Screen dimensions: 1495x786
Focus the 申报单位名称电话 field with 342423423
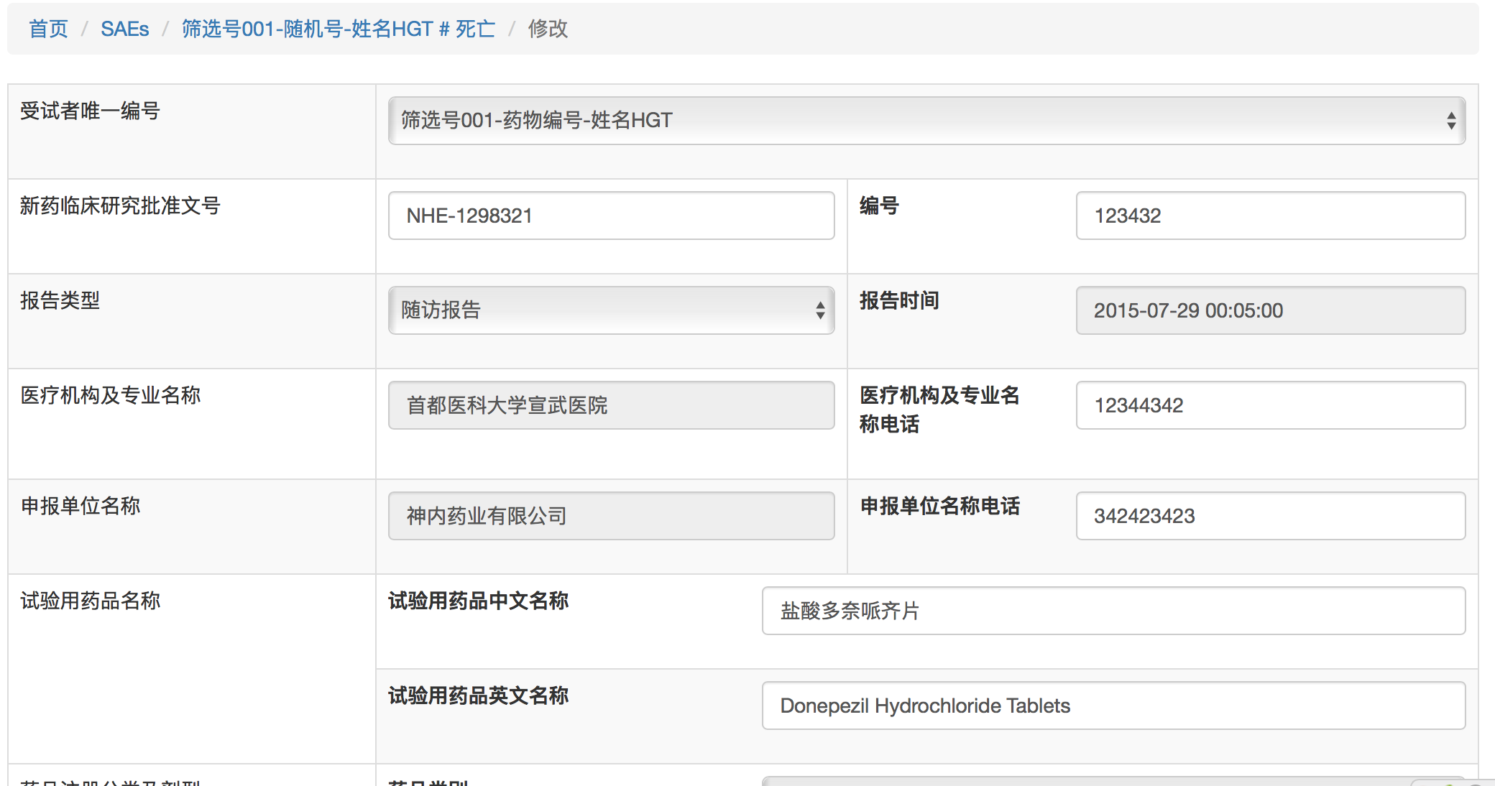[1270, 516]
